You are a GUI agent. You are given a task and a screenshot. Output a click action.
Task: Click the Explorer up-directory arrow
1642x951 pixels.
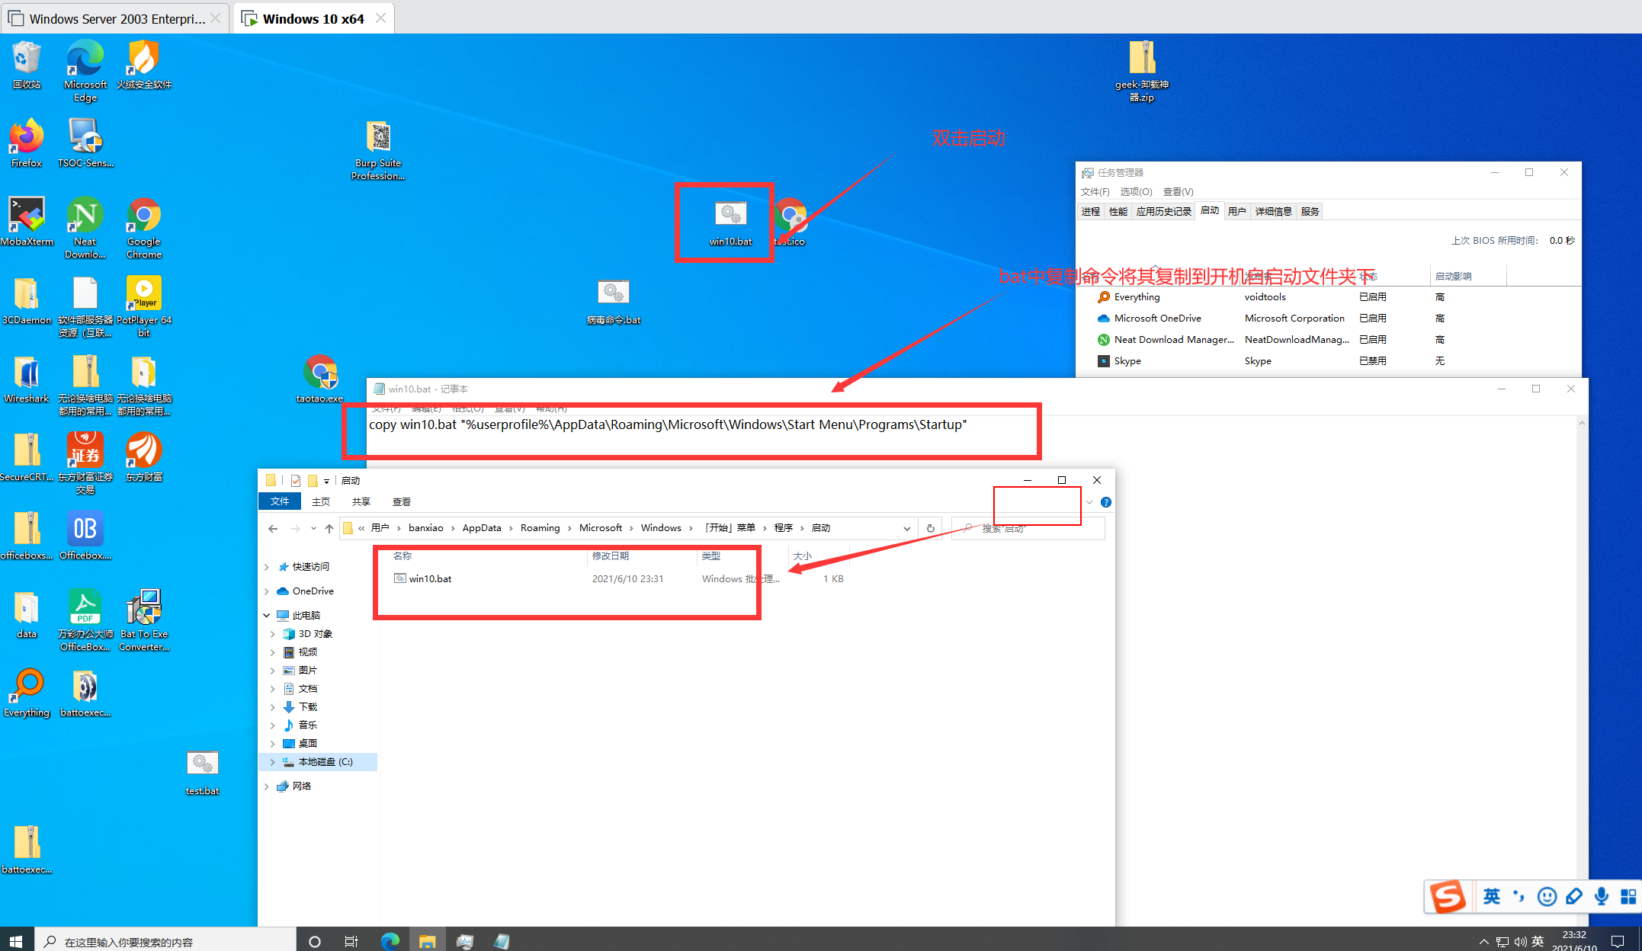329,528
